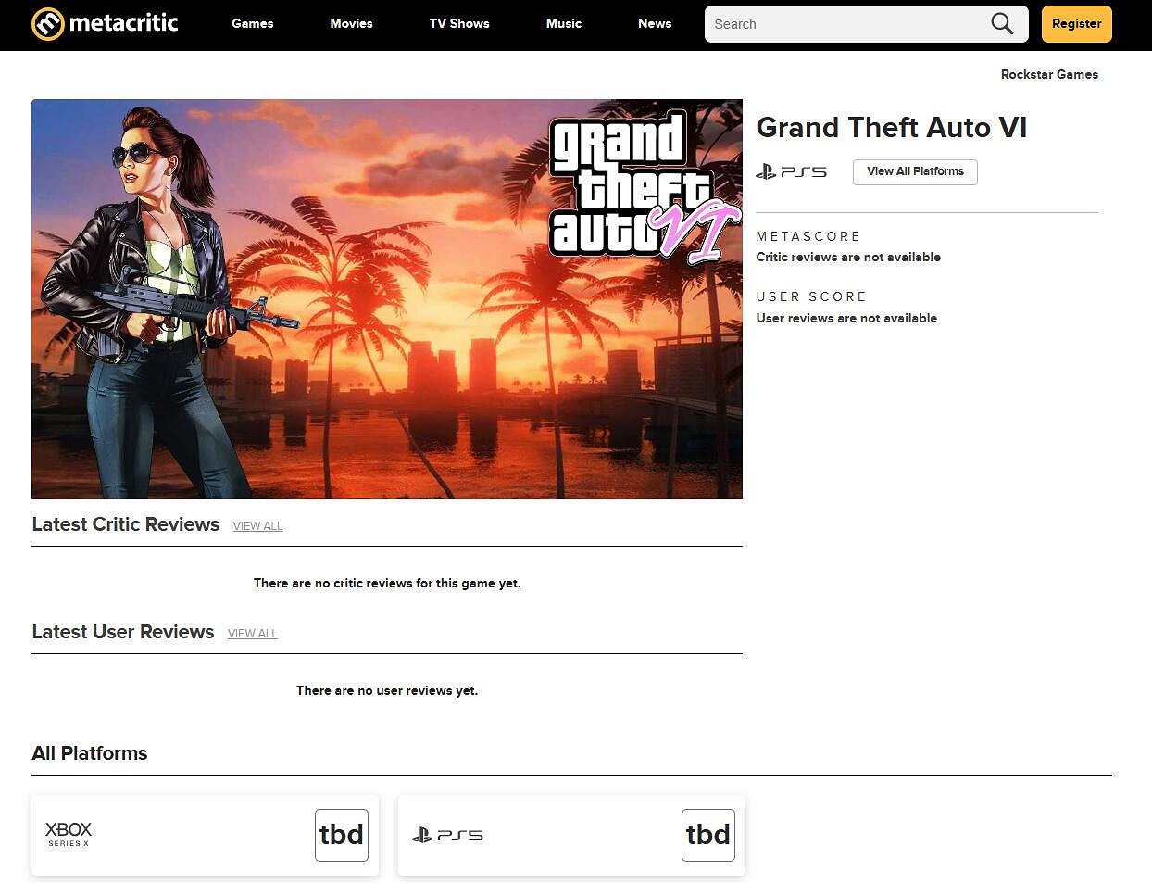Click the Metacritic logo
This screenshot has width=1152, height=883.
click(104, 24)
